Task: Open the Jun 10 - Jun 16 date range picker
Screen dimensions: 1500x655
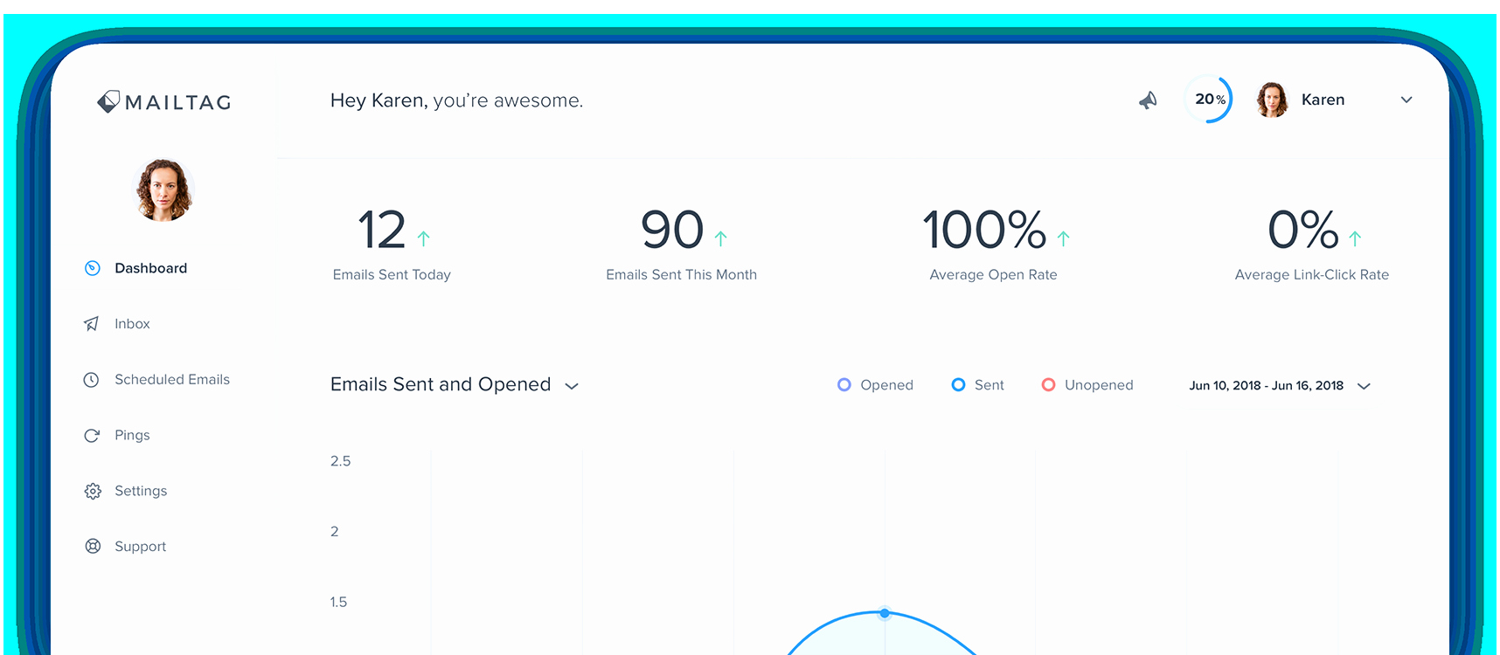Action: coord(1280,386)
